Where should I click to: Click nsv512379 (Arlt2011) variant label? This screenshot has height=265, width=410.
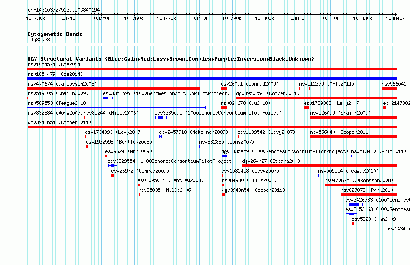click(x=327, y=84)
